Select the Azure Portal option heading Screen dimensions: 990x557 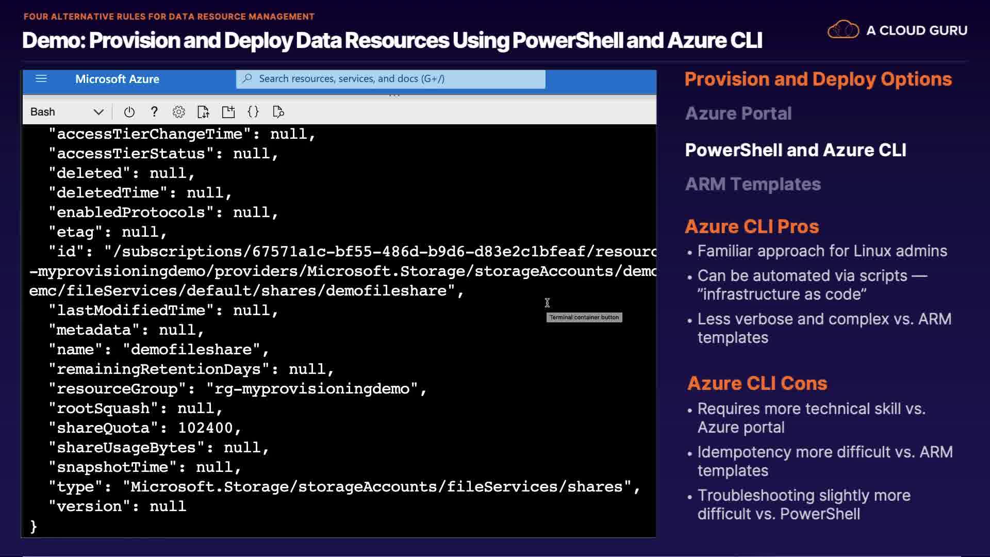click(738, 113)
